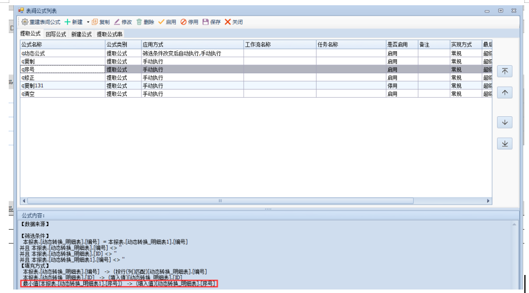Image resolution: width=529 pixels, height=293 pixels.
Task: Click the red X 关闭 toolbar button
Action: (x=228, y=22)
